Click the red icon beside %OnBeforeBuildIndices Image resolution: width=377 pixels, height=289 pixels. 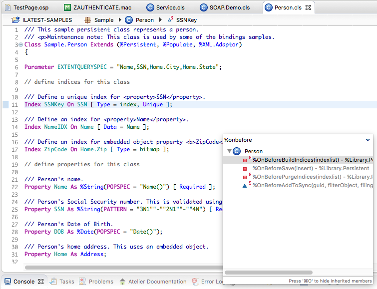click(x=245, y=160)
